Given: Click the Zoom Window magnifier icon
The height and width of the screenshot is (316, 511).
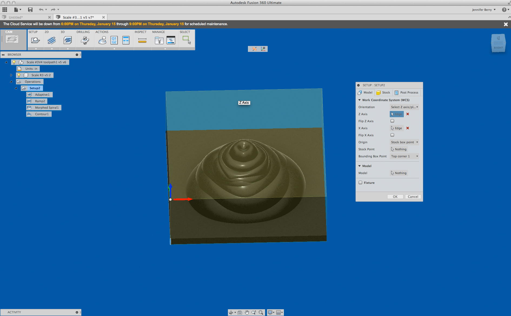Looking at the screenshot, I should click(x=261, y=312).
